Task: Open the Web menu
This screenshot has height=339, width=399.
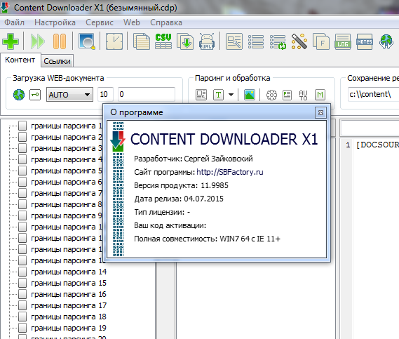Action: pyautogui.click(x=132, y=22)
